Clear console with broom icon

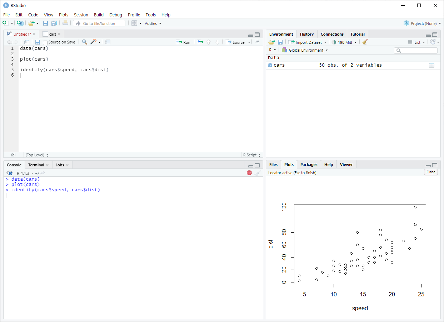click(258, 173)
